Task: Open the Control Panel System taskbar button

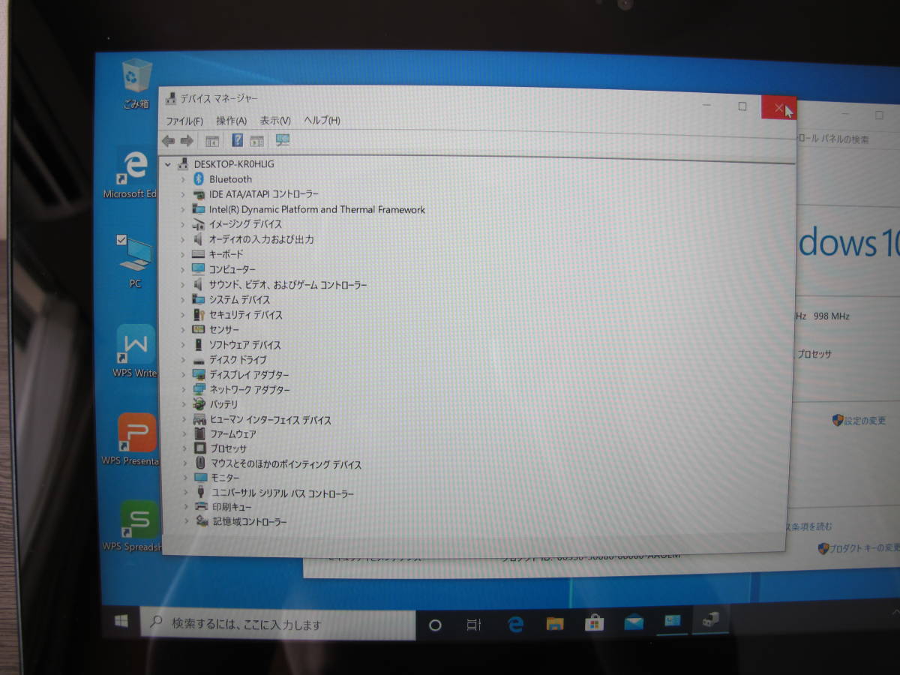Action: click(672, 621)
